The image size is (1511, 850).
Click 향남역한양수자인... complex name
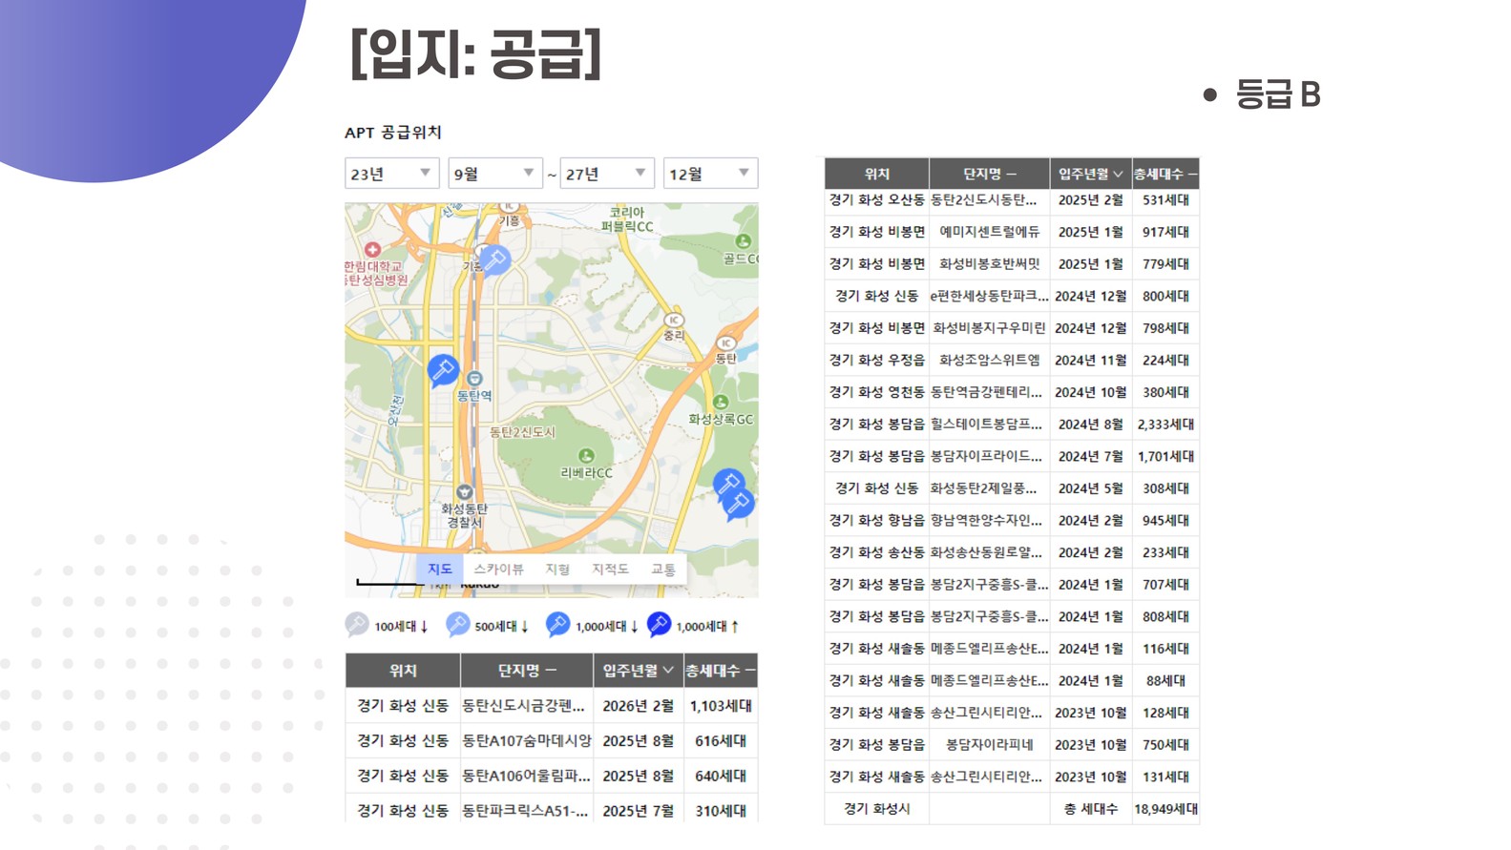pyautogui.click(x=987, y=520)
